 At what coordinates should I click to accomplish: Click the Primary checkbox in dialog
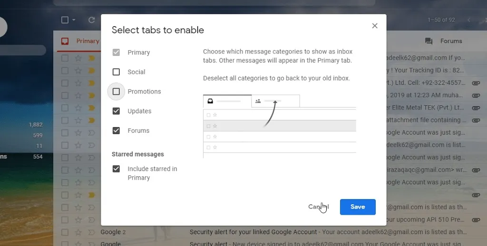coord(116,53)
